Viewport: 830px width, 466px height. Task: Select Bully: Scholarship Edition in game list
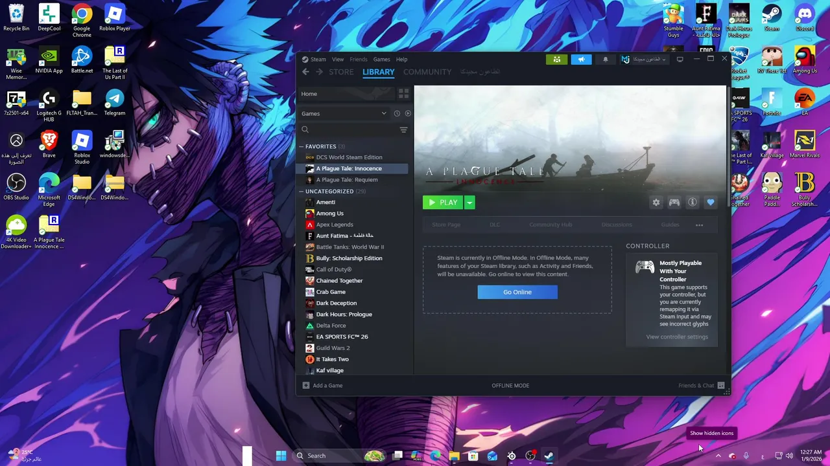pos(349,258)
